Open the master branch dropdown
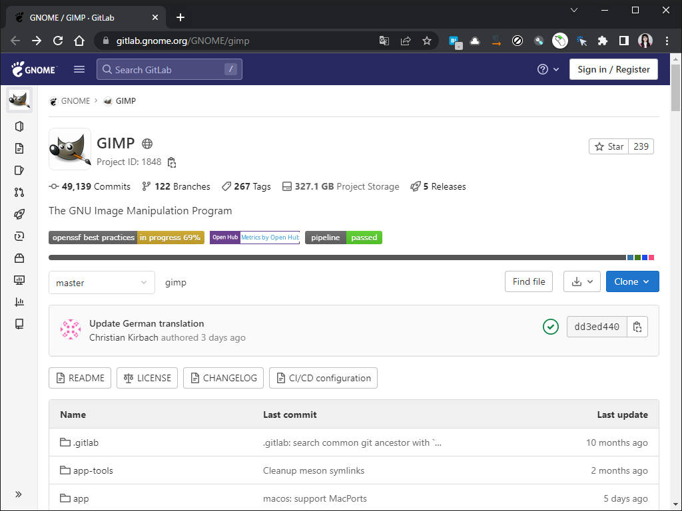Viewport: 682px width, 511px height. 101,283
